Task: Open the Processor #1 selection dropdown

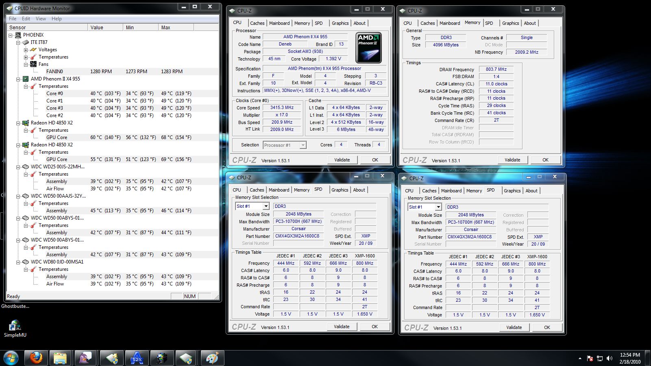Action: (x=303, y=145)
